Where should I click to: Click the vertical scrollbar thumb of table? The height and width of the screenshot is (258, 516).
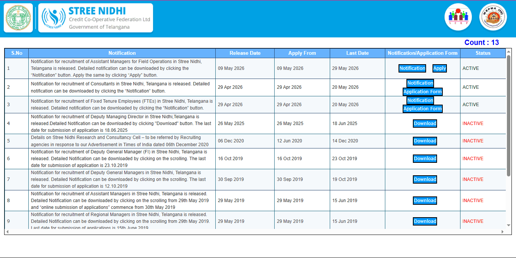click(x=508, y=116)
